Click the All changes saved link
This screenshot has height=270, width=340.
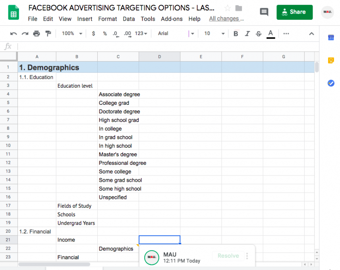point(226,19)
